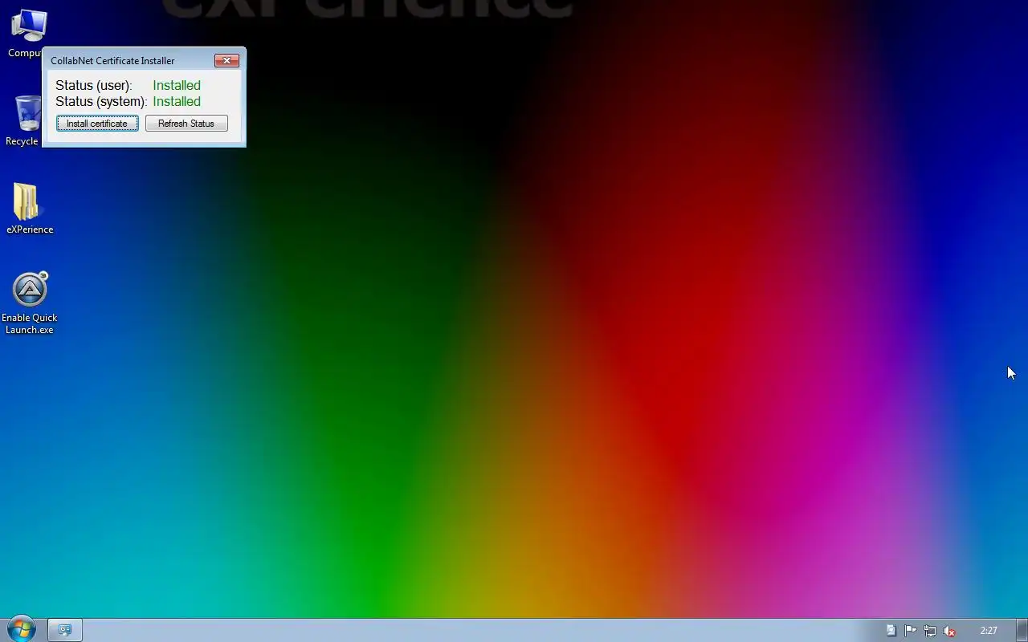The height and width of the screenshot is (642, 1028).
Task: Click the Refresh Status button
Action: pyautogui.click(x=186, y=124)
